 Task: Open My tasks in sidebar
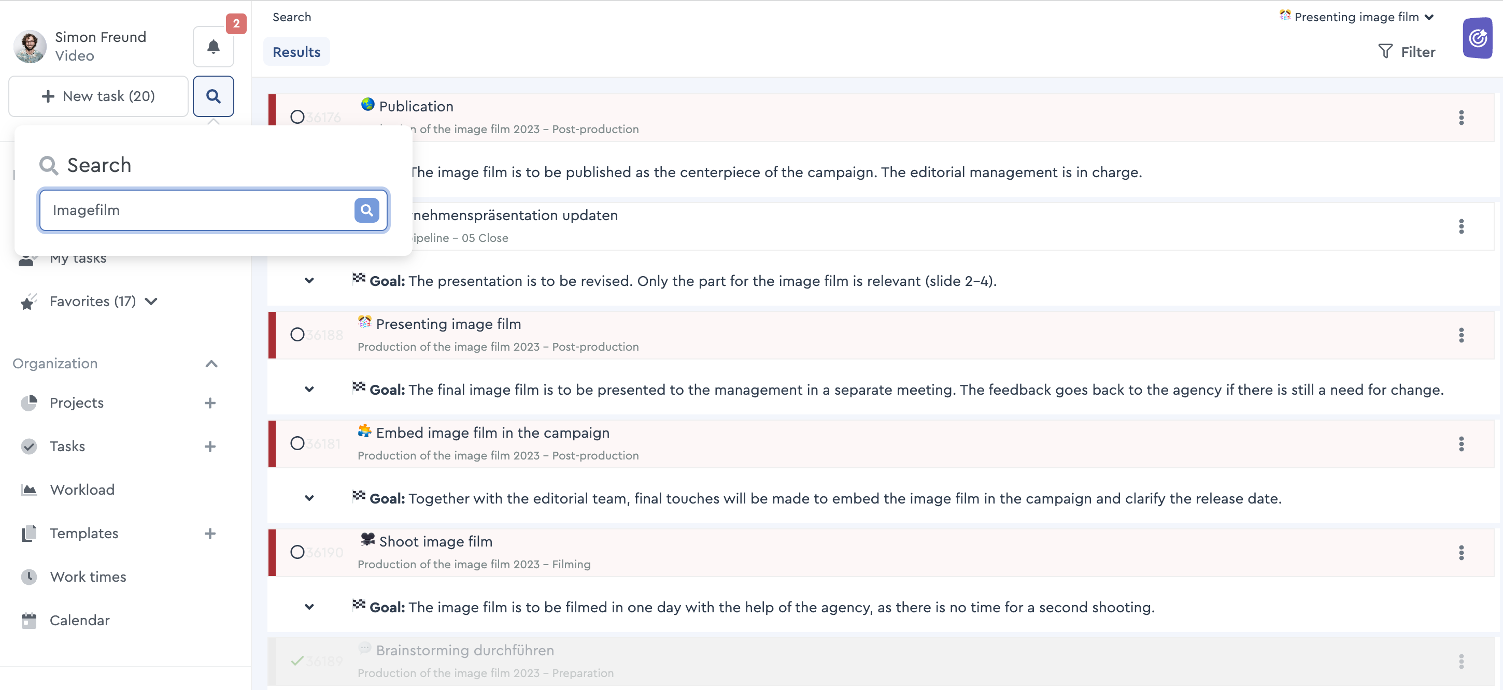tap(78, 258)
